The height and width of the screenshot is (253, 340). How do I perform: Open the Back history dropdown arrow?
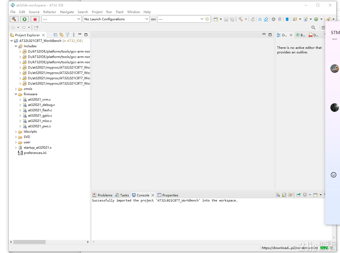coord(18,27)
